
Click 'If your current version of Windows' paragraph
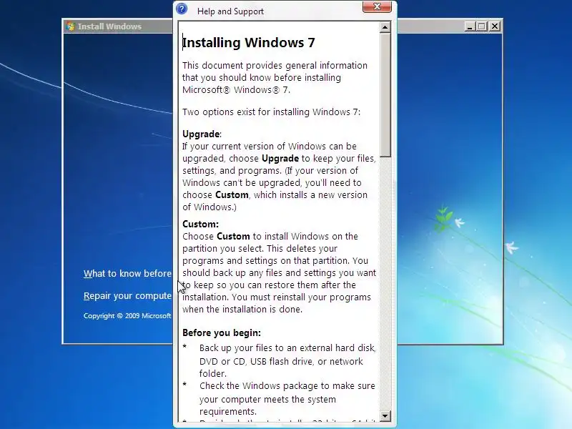279,177
